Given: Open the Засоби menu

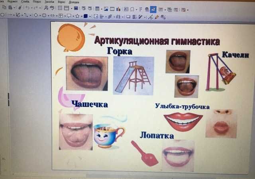Looking at the screenshot, I should pos(49,2).
